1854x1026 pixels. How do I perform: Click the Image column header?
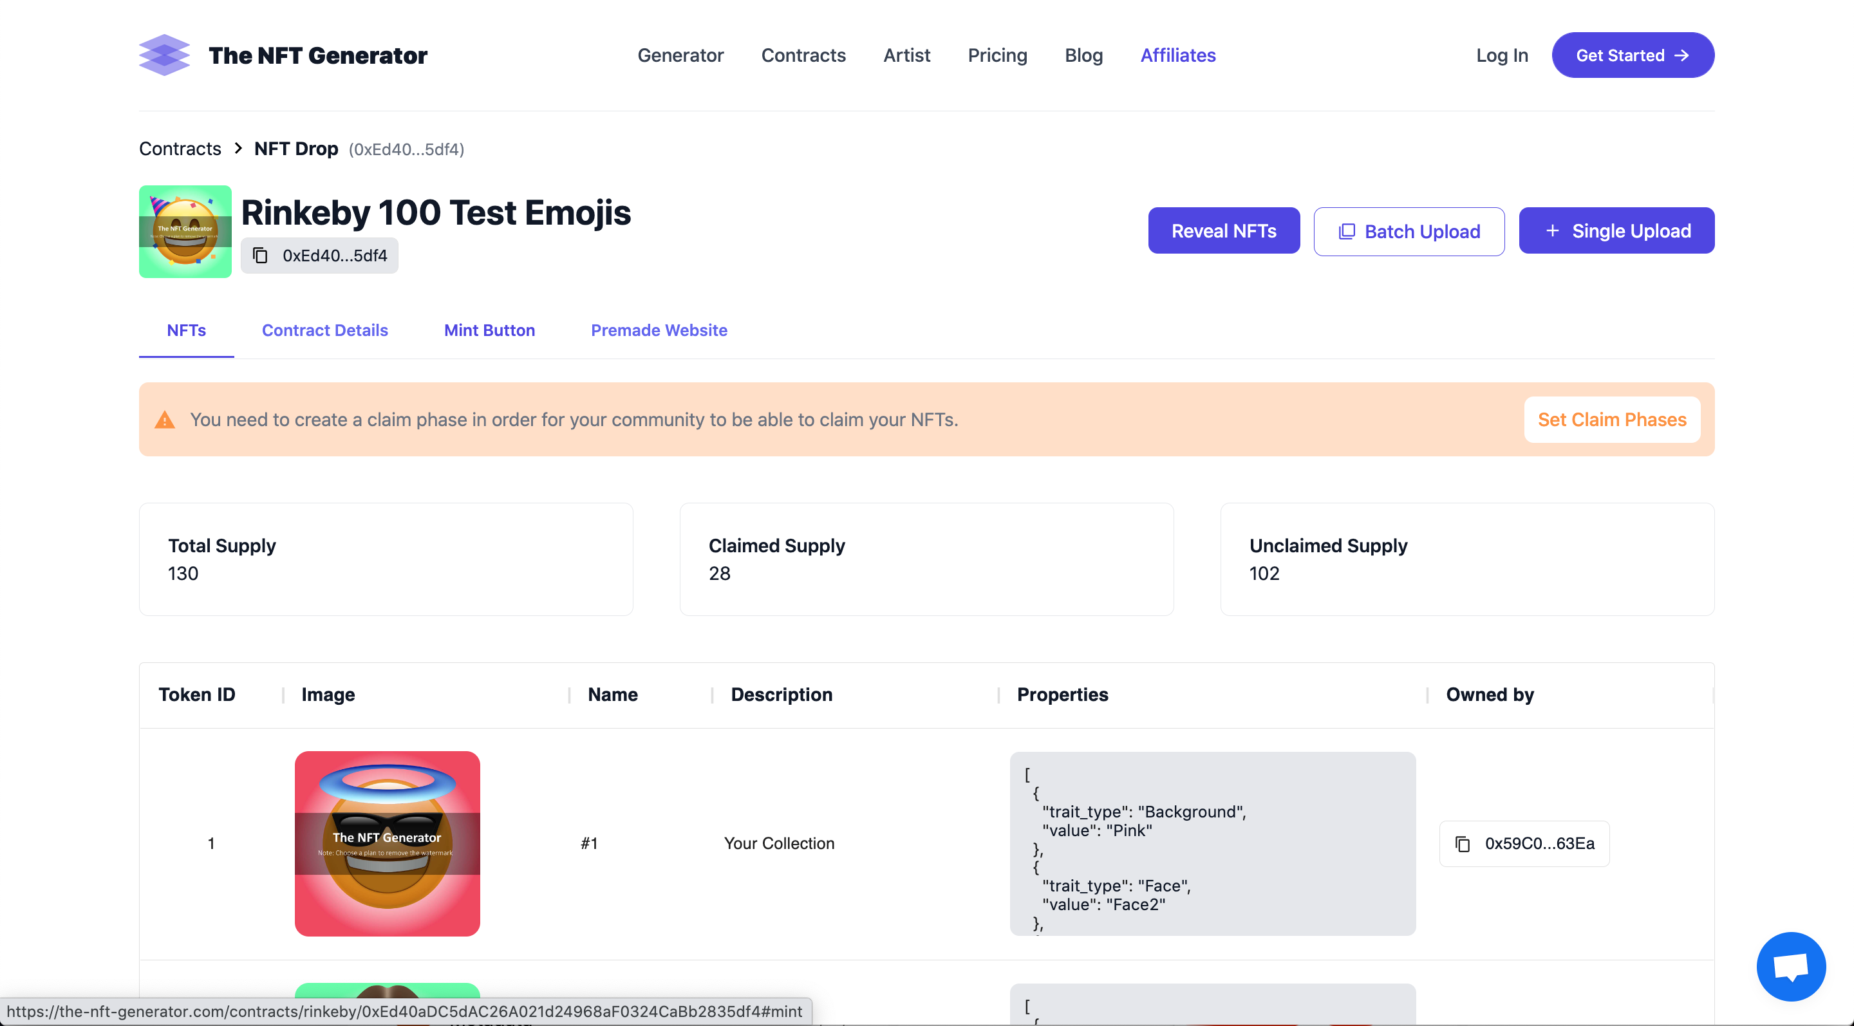pyautogui.click(x=328, y=695)
